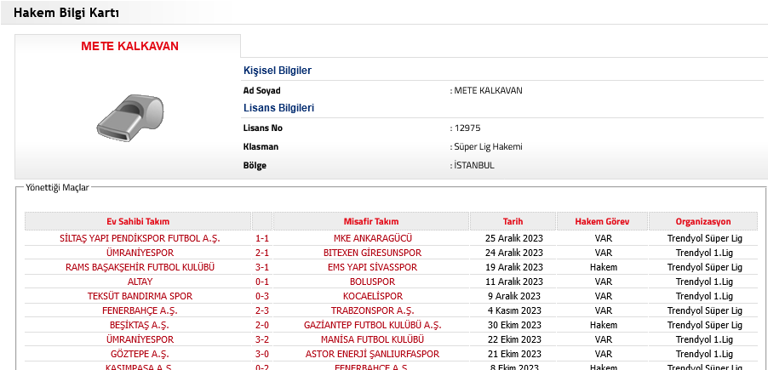
Task: Open ÜMRANİYESPOR link in BITEXEN GİRESUNSPOR row
Action: 140,253
